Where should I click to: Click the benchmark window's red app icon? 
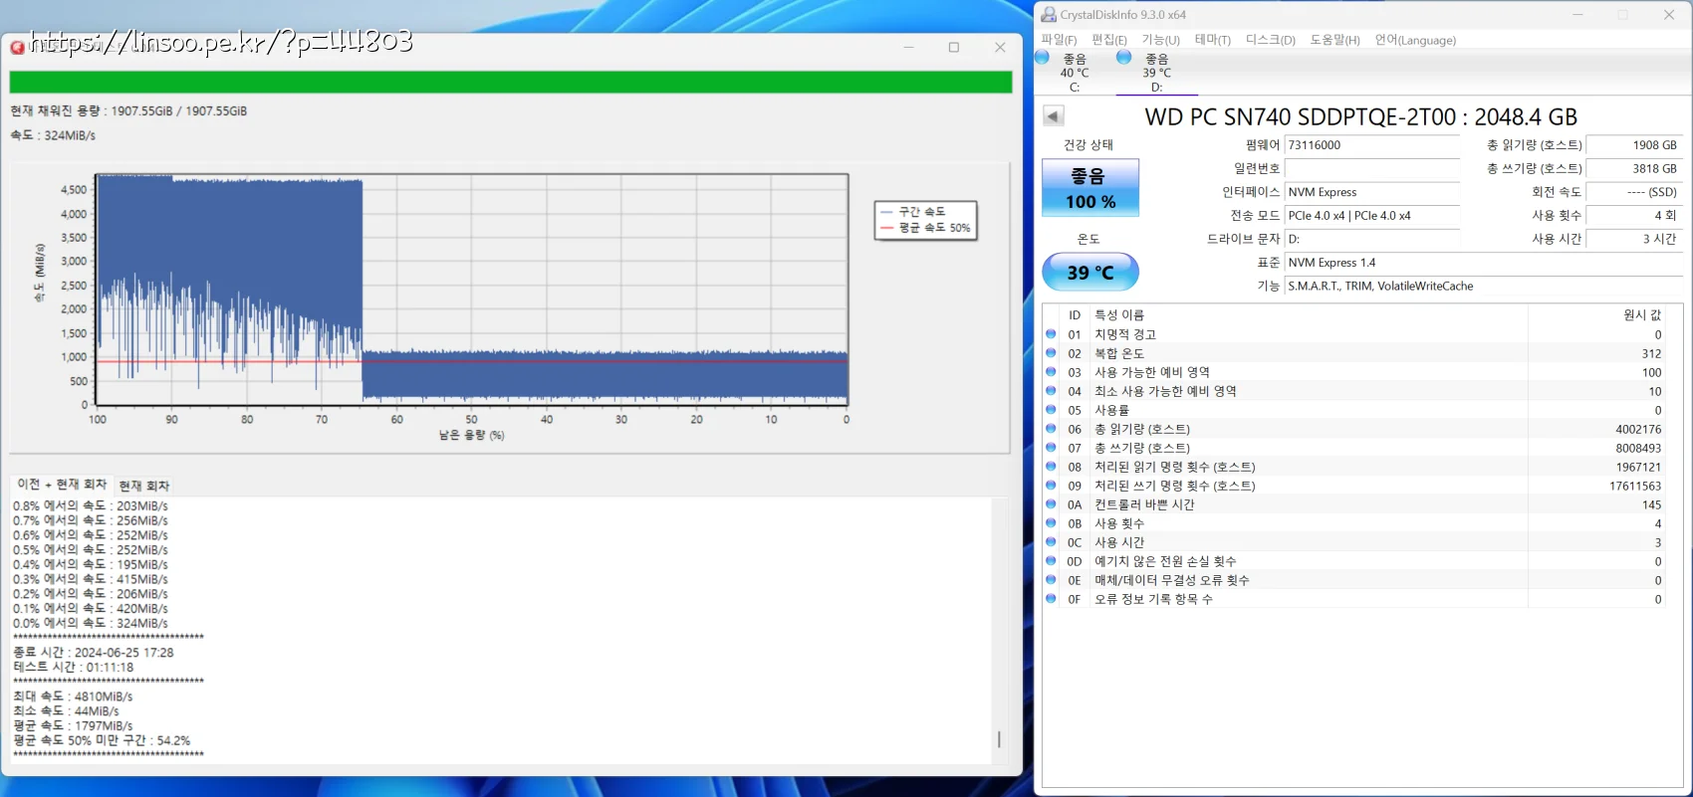pyautogui.click(x=17, y=47)
